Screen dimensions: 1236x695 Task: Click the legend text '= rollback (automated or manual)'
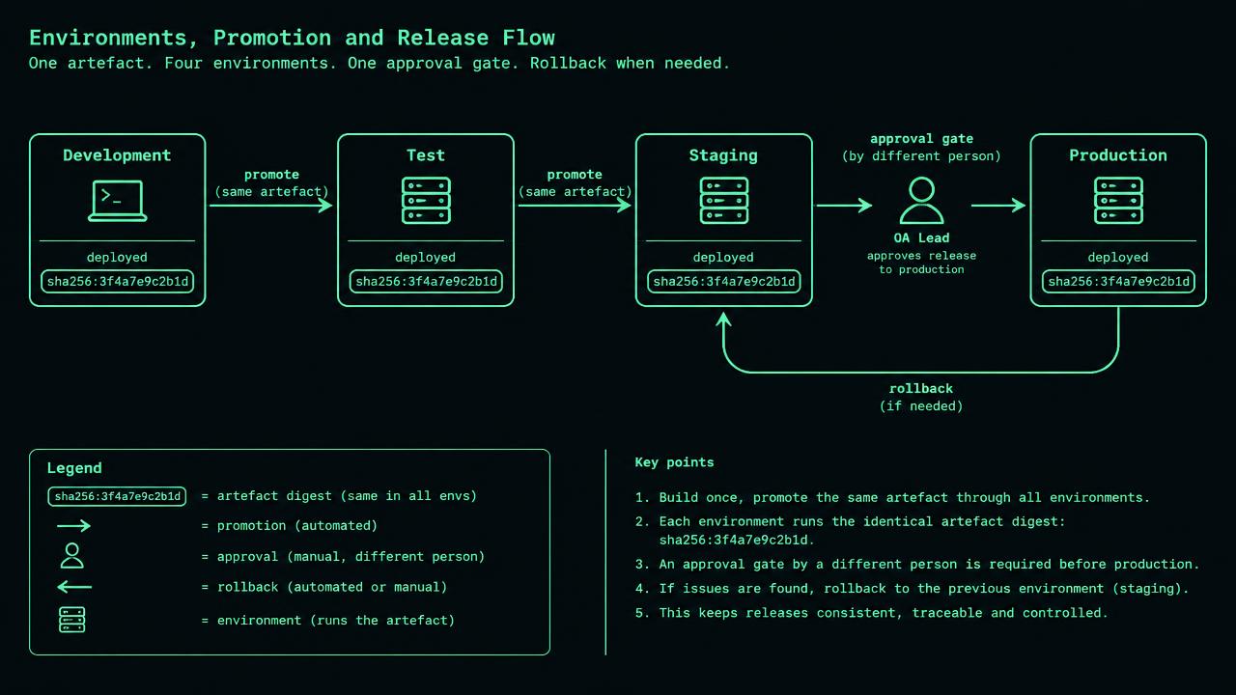click(x=324, y=587)
